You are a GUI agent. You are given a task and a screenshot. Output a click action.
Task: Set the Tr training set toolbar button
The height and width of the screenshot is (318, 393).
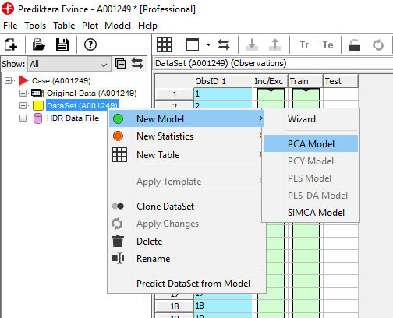click(x=304, y=45)
